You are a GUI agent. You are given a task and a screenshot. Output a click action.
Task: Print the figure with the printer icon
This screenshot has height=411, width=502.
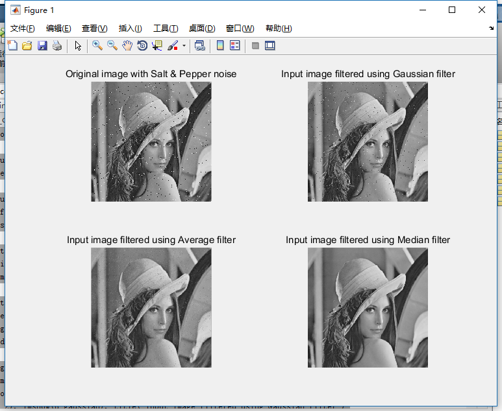(57, 45)
